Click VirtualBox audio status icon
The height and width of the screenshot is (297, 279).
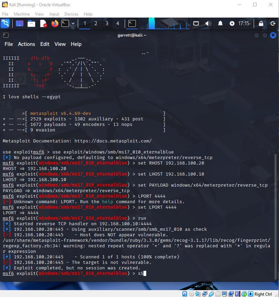pos(198,294)
